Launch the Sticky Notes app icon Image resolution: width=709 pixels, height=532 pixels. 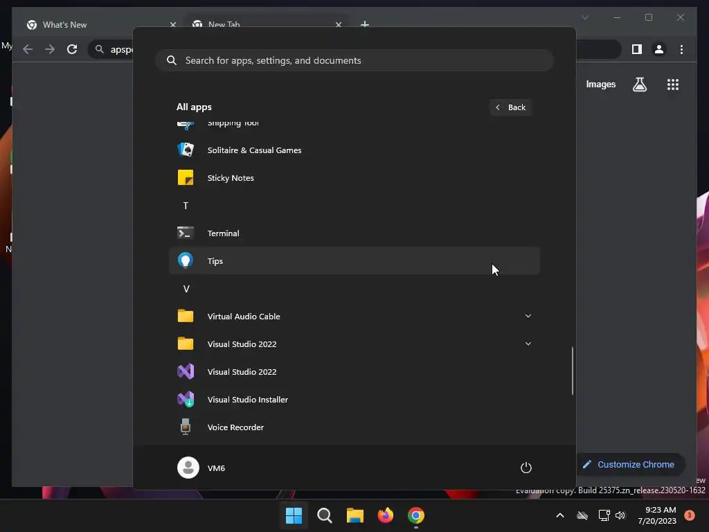click(186, 178)
